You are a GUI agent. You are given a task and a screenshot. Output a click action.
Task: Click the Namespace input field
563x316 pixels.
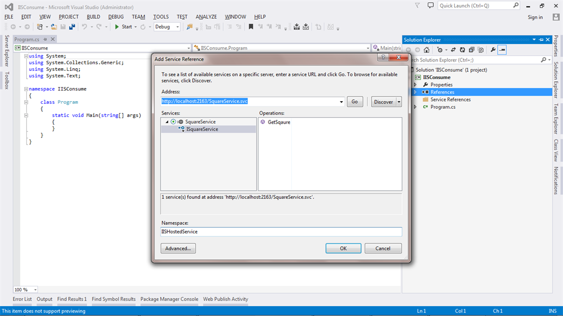(x=281, y=232)
